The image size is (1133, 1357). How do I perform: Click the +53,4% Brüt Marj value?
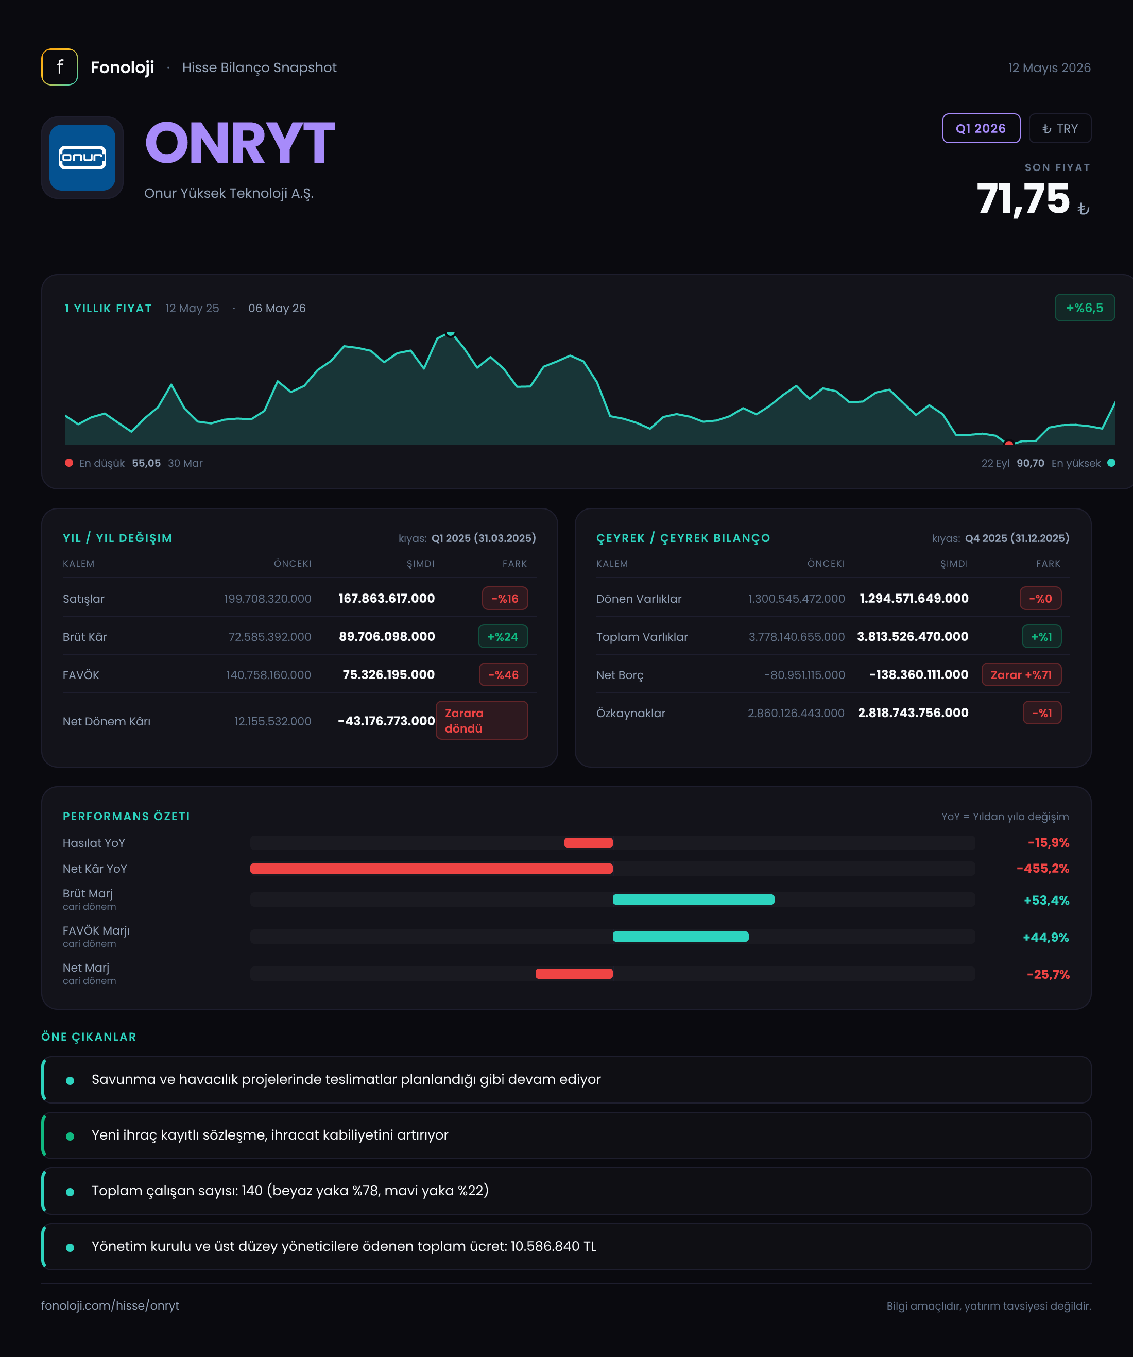[1046, 900]
